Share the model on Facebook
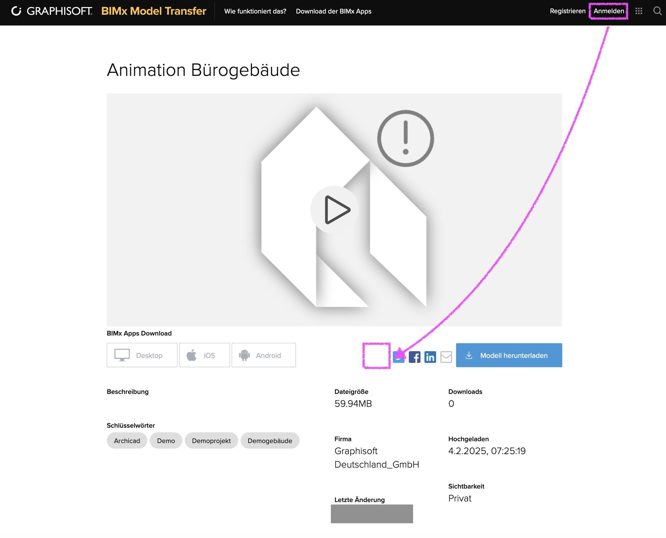This screenshot has height=538, width=666. pos(414,357)
